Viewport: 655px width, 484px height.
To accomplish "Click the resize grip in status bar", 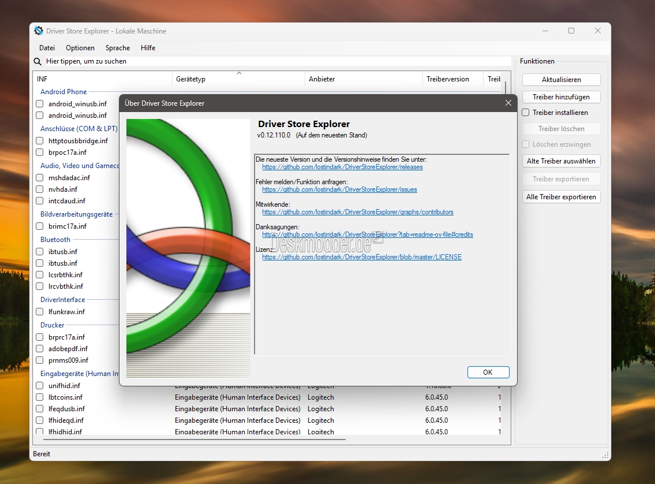I will 605,456.
